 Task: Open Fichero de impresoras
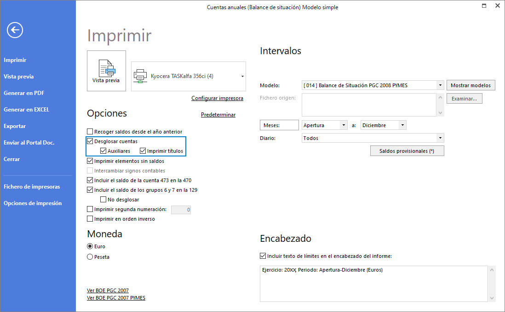[x=32, y=187]
